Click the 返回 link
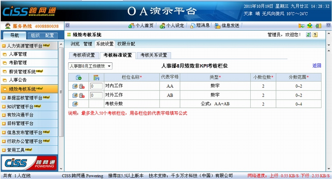This screenshot has width=332, height=179. click(317, 66)
